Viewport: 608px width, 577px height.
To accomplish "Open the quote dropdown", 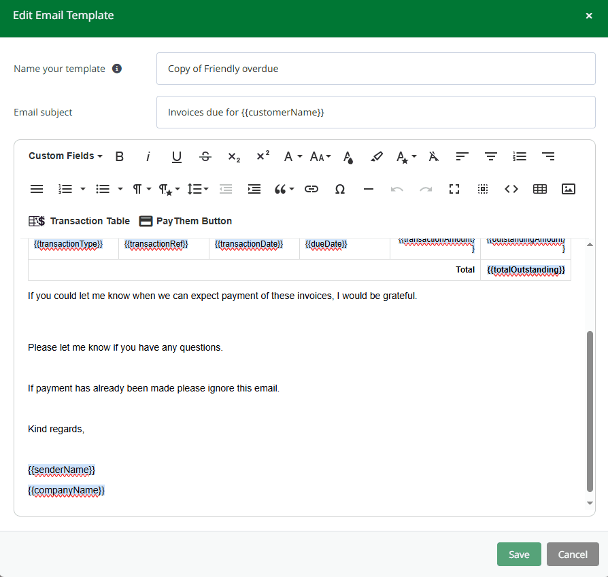I will click(x=284, y=189).
